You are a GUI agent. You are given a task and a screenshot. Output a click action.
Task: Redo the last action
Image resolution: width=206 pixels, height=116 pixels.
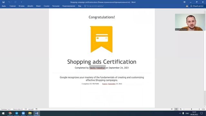[x=15, y=2]
